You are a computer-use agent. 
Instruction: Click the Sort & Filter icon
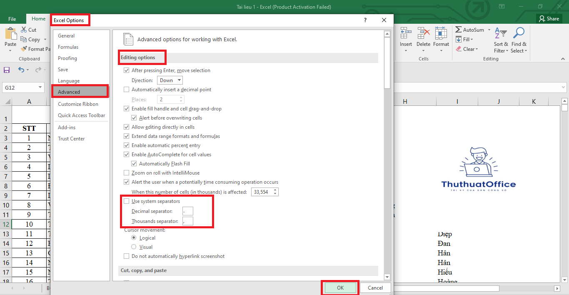click(501, 33)
